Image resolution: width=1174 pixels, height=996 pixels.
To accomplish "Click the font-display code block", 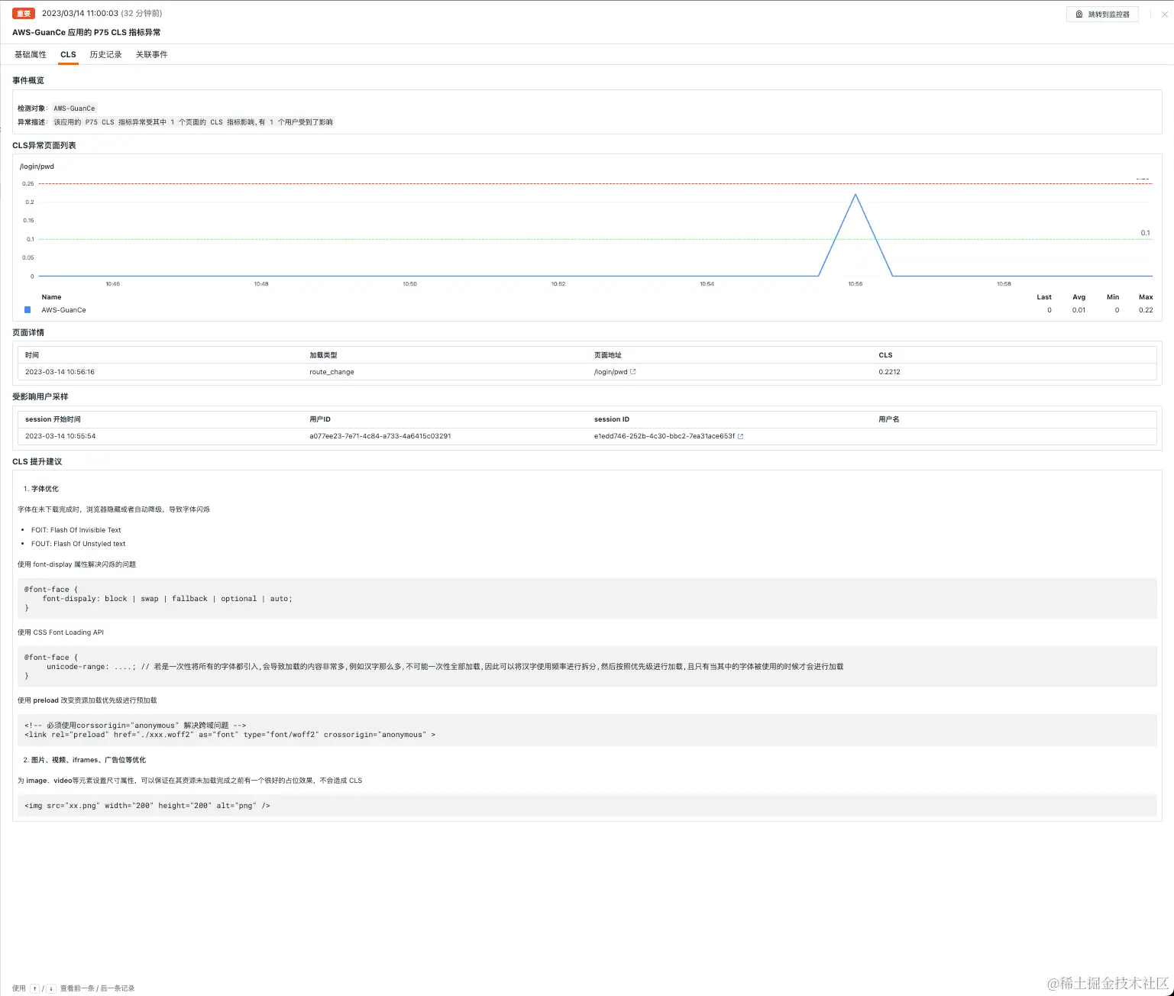I will 587,599.
